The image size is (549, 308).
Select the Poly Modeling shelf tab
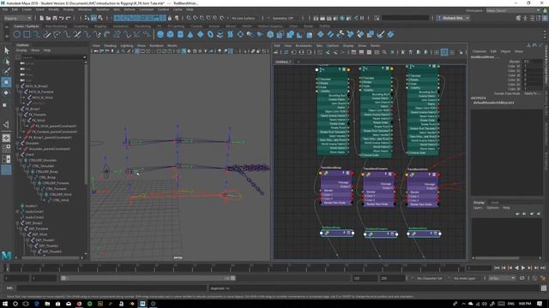point(56,27)
